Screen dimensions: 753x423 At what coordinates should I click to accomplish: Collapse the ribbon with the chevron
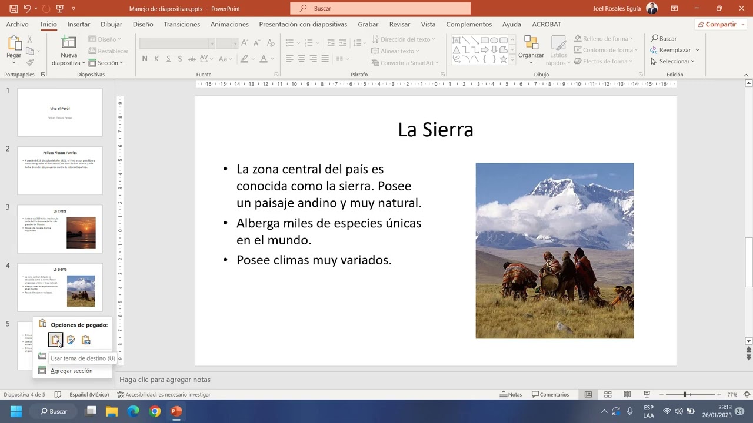747,75
